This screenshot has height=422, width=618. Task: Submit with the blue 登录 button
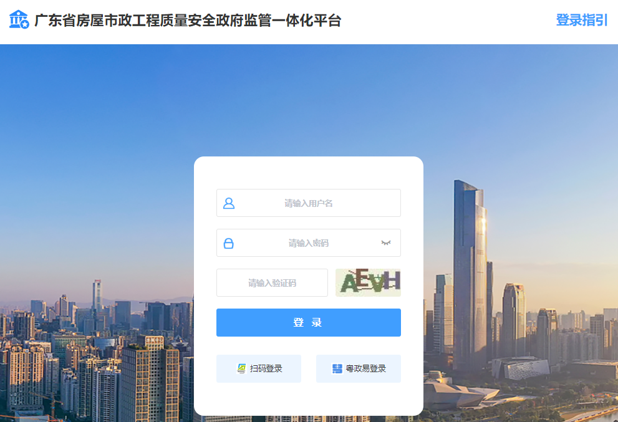(309, 322)
